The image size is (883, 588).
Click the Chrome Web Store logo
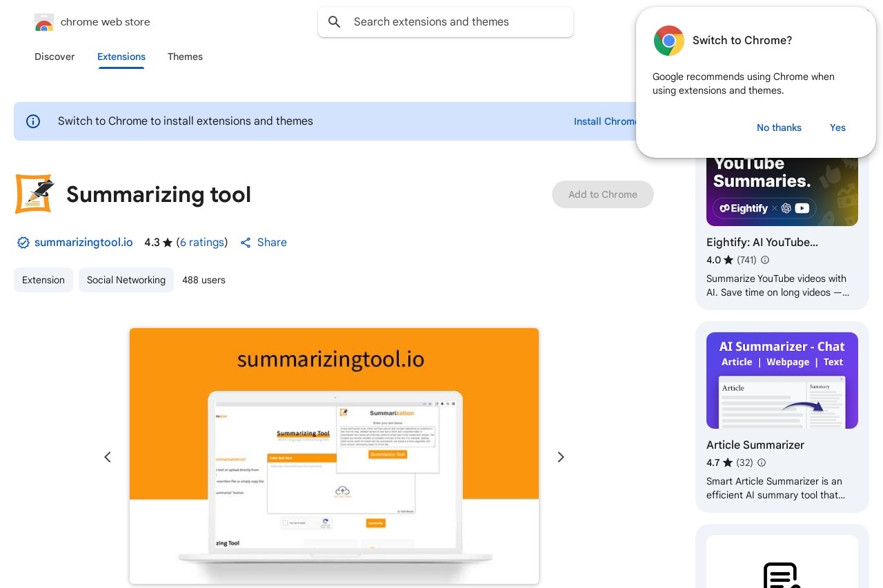44,22
